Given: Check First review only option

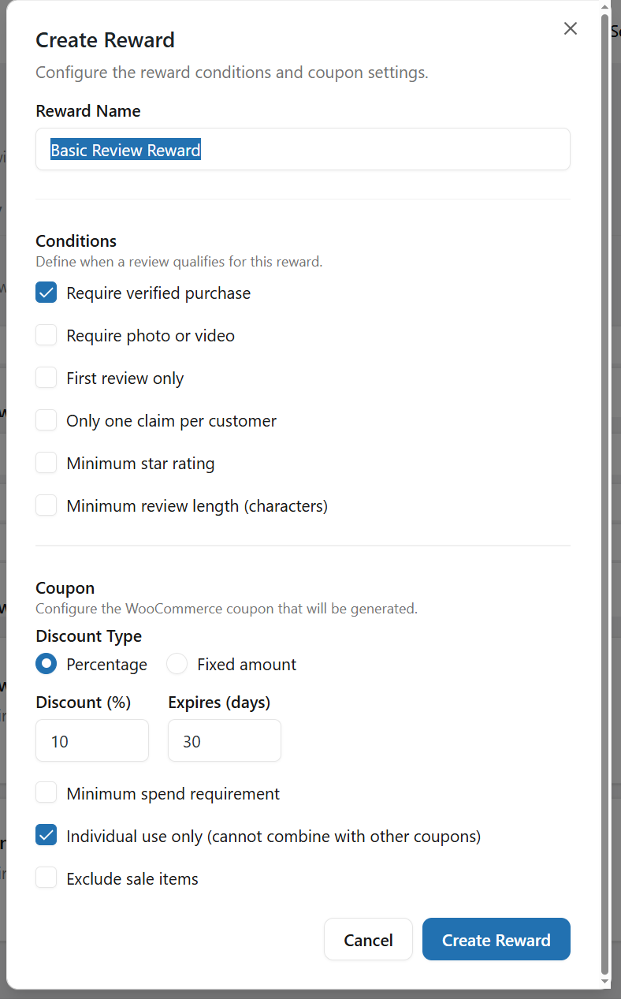Looking at the screenshot, I should [46, 378].
